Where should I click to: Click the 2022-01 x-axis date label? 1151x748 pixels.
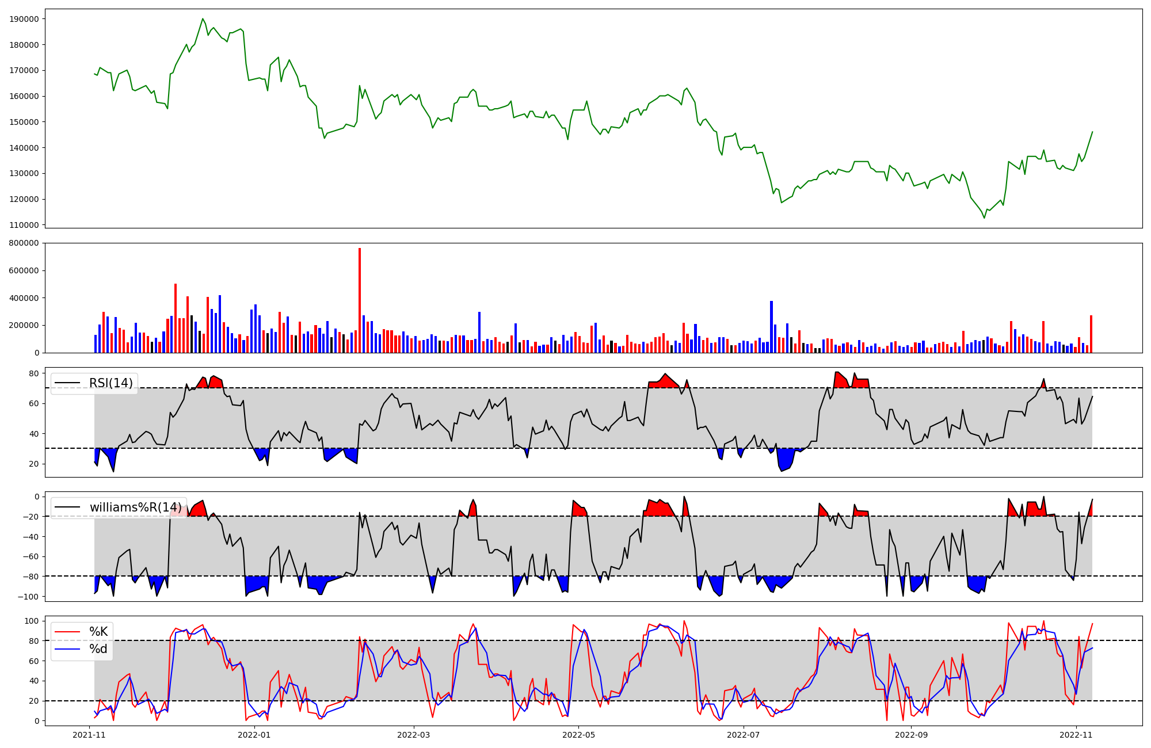point(254,735)
